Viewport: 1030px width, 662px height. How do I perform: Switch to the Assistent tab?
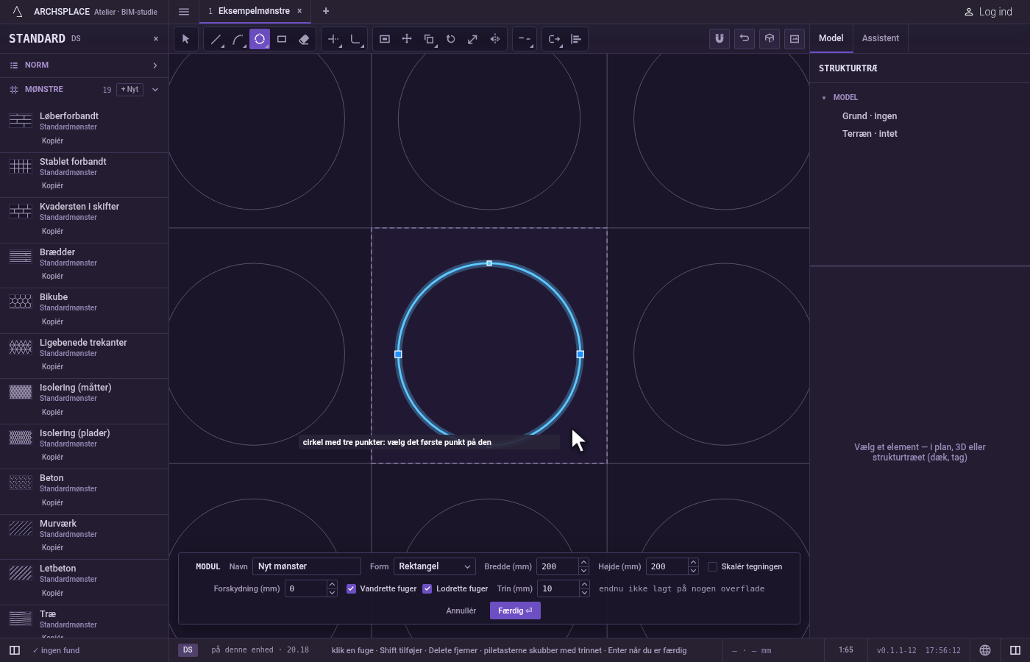coord(881,38)
